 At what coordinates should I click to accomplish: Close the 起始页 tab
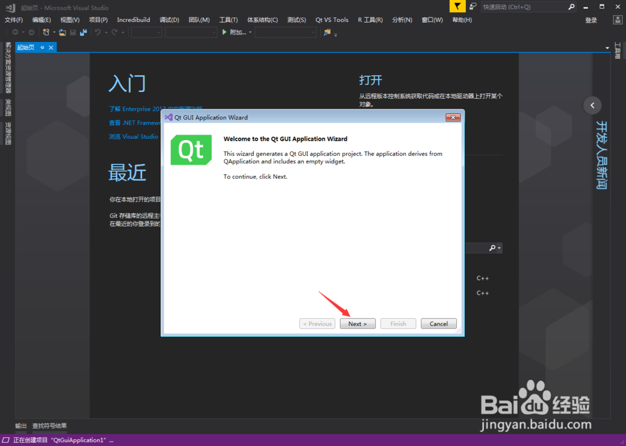click(x=51, y=48)
